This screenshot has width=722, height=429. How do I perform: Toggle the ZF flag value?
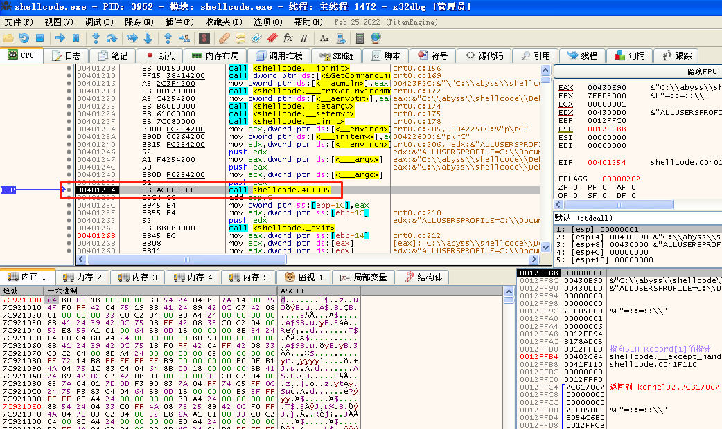(573, 188)
